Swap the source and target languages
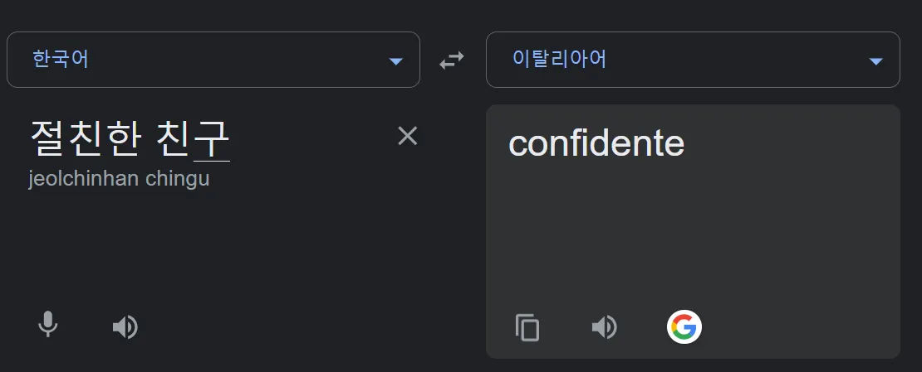Viewport: 922px width, 372px height. point(452,60)
